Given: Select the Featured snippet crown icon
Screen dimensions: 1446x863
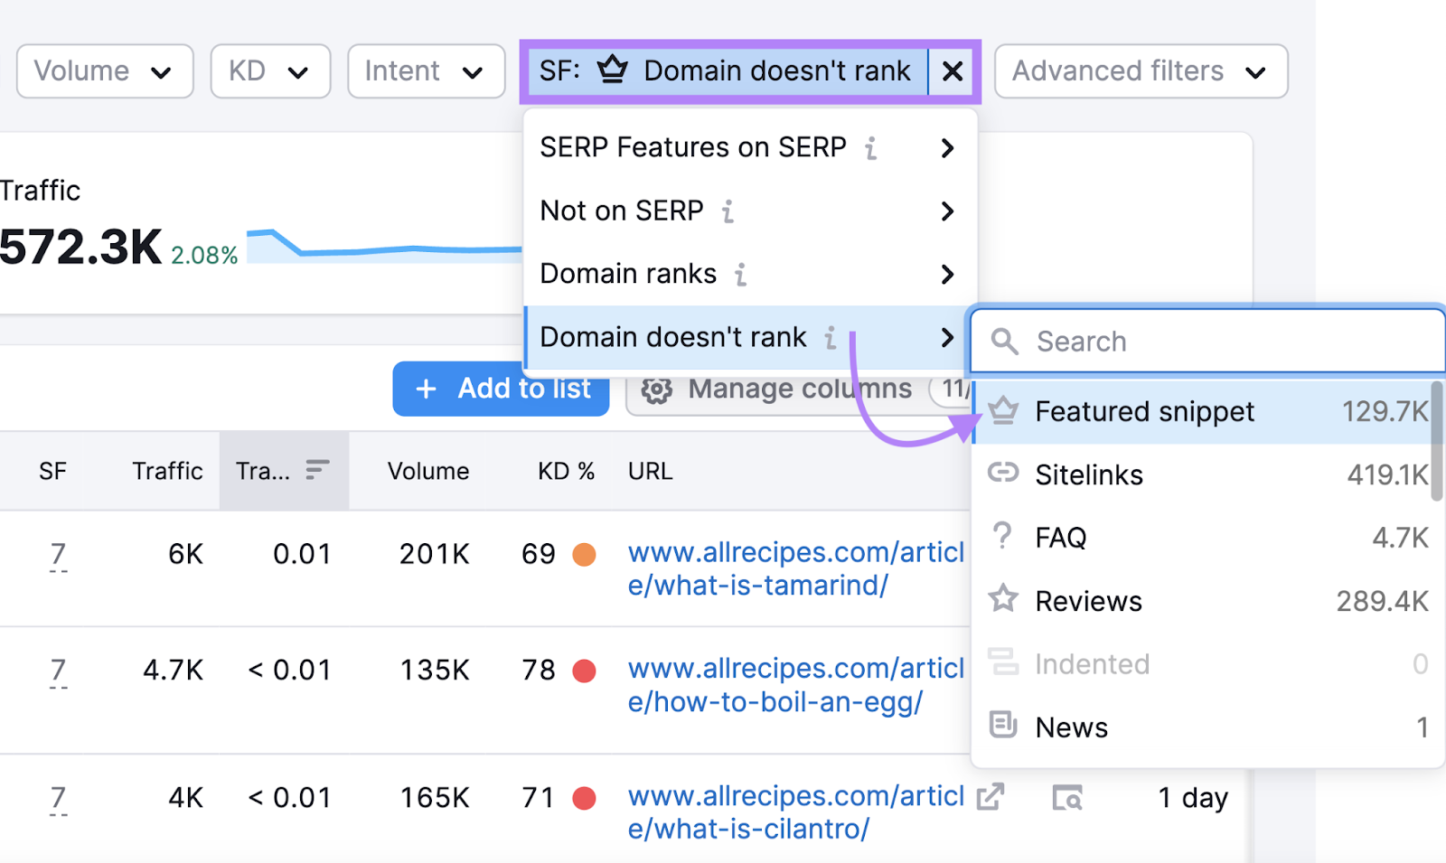Looking at the screenshot, I should click(x=1003, y=411).
